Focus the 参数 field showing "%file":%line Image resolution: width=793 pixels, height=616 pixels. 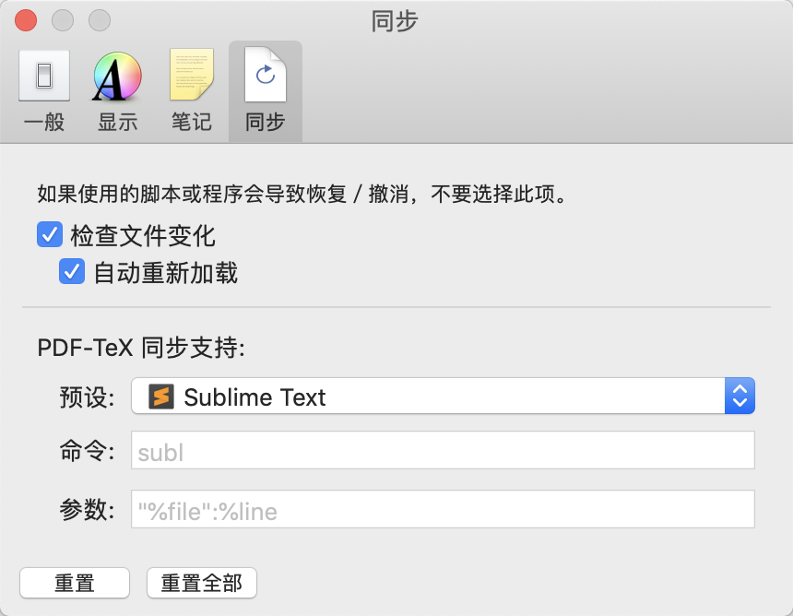443,509
